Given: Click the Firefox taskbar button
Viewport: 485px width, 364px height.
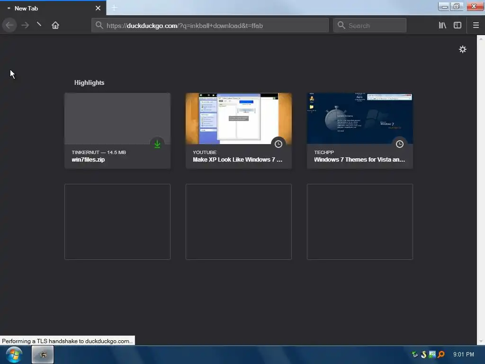Looking at the screenshot, I should click(43, 355).
